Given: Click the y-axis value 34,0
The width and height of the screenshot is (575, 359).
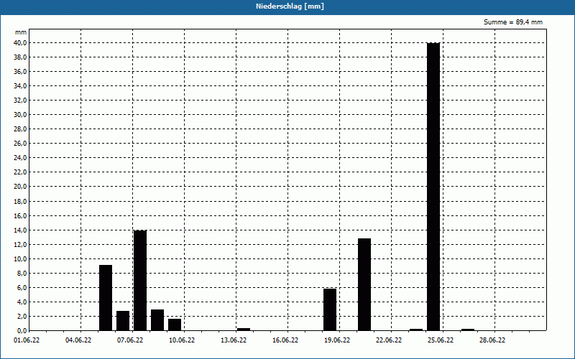Looking at the screenshot, I should tap(21, 86).
